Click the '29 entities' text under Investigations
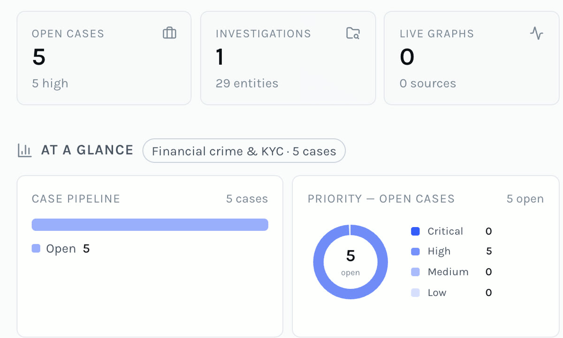Image resolution: width=563 pixels, height=338 pixels. pyautogui.click(x=247, y=84)
